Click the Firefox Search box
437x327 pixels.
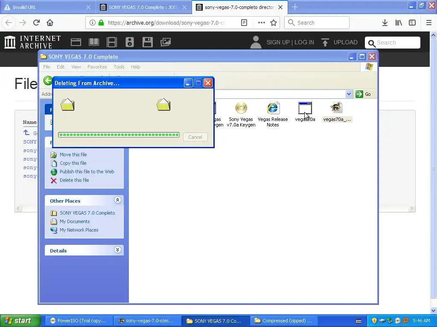click(317, 23)
